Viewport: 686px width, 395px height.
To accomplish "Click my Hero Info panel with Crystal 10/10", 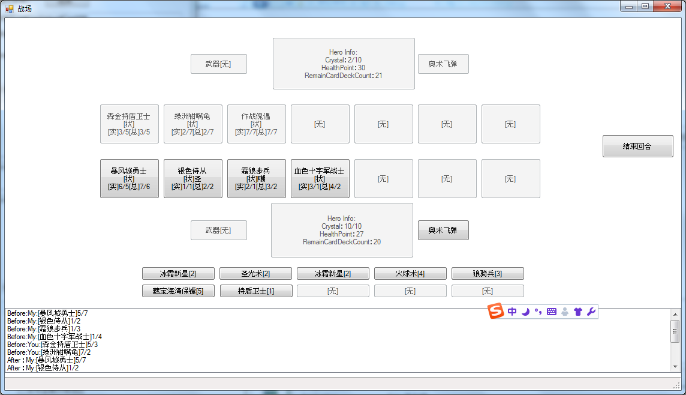I will [x=342, y=231].
